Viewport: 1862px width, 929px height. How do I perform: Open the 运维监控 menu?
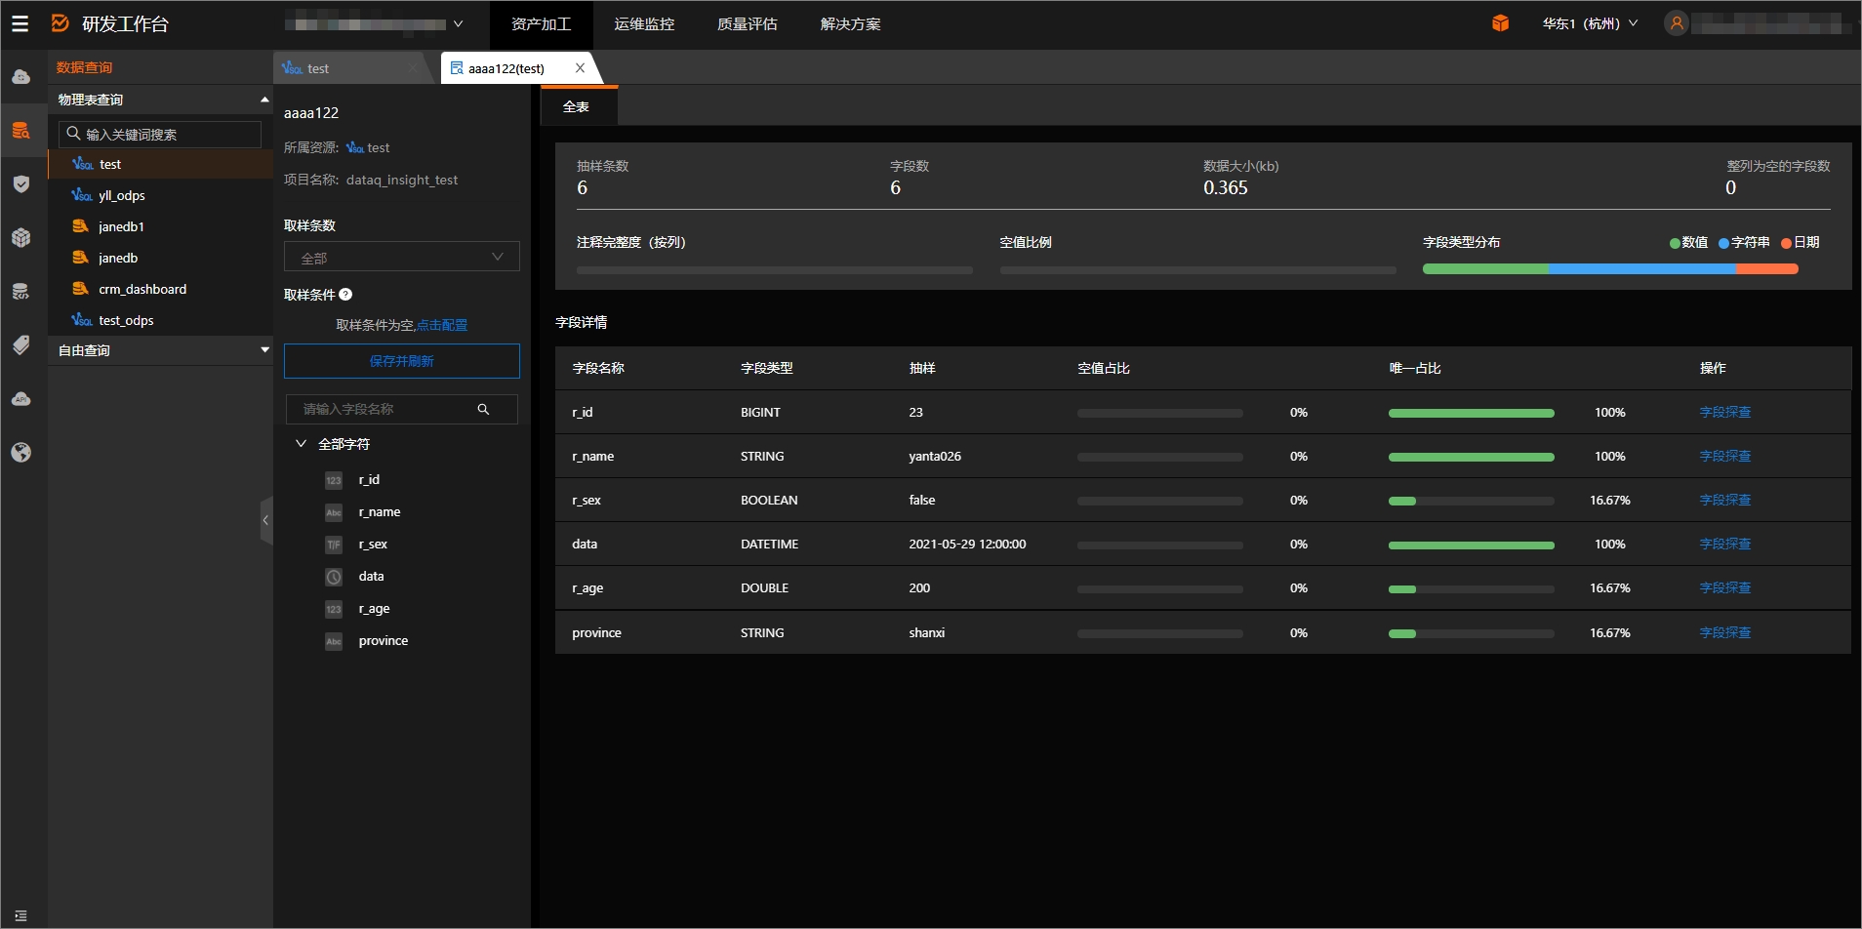pyautogui.click(x=644, y=24)
